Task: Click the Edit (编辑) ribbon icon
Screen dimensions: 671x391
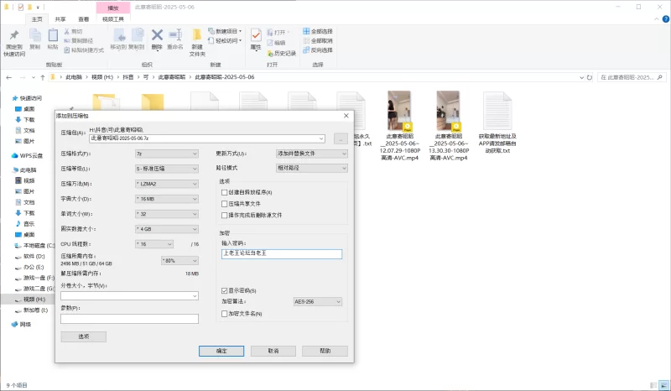Action: pyautogui.click(x=270, y=43)
